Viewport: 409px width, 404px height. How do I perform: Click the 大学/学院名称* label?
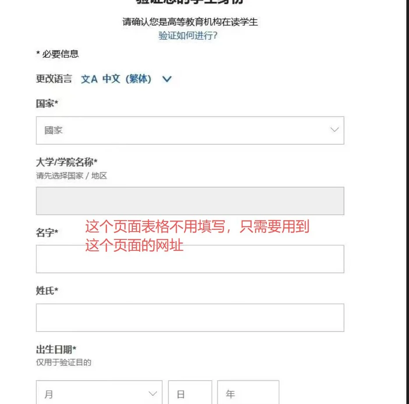(67, 163)
